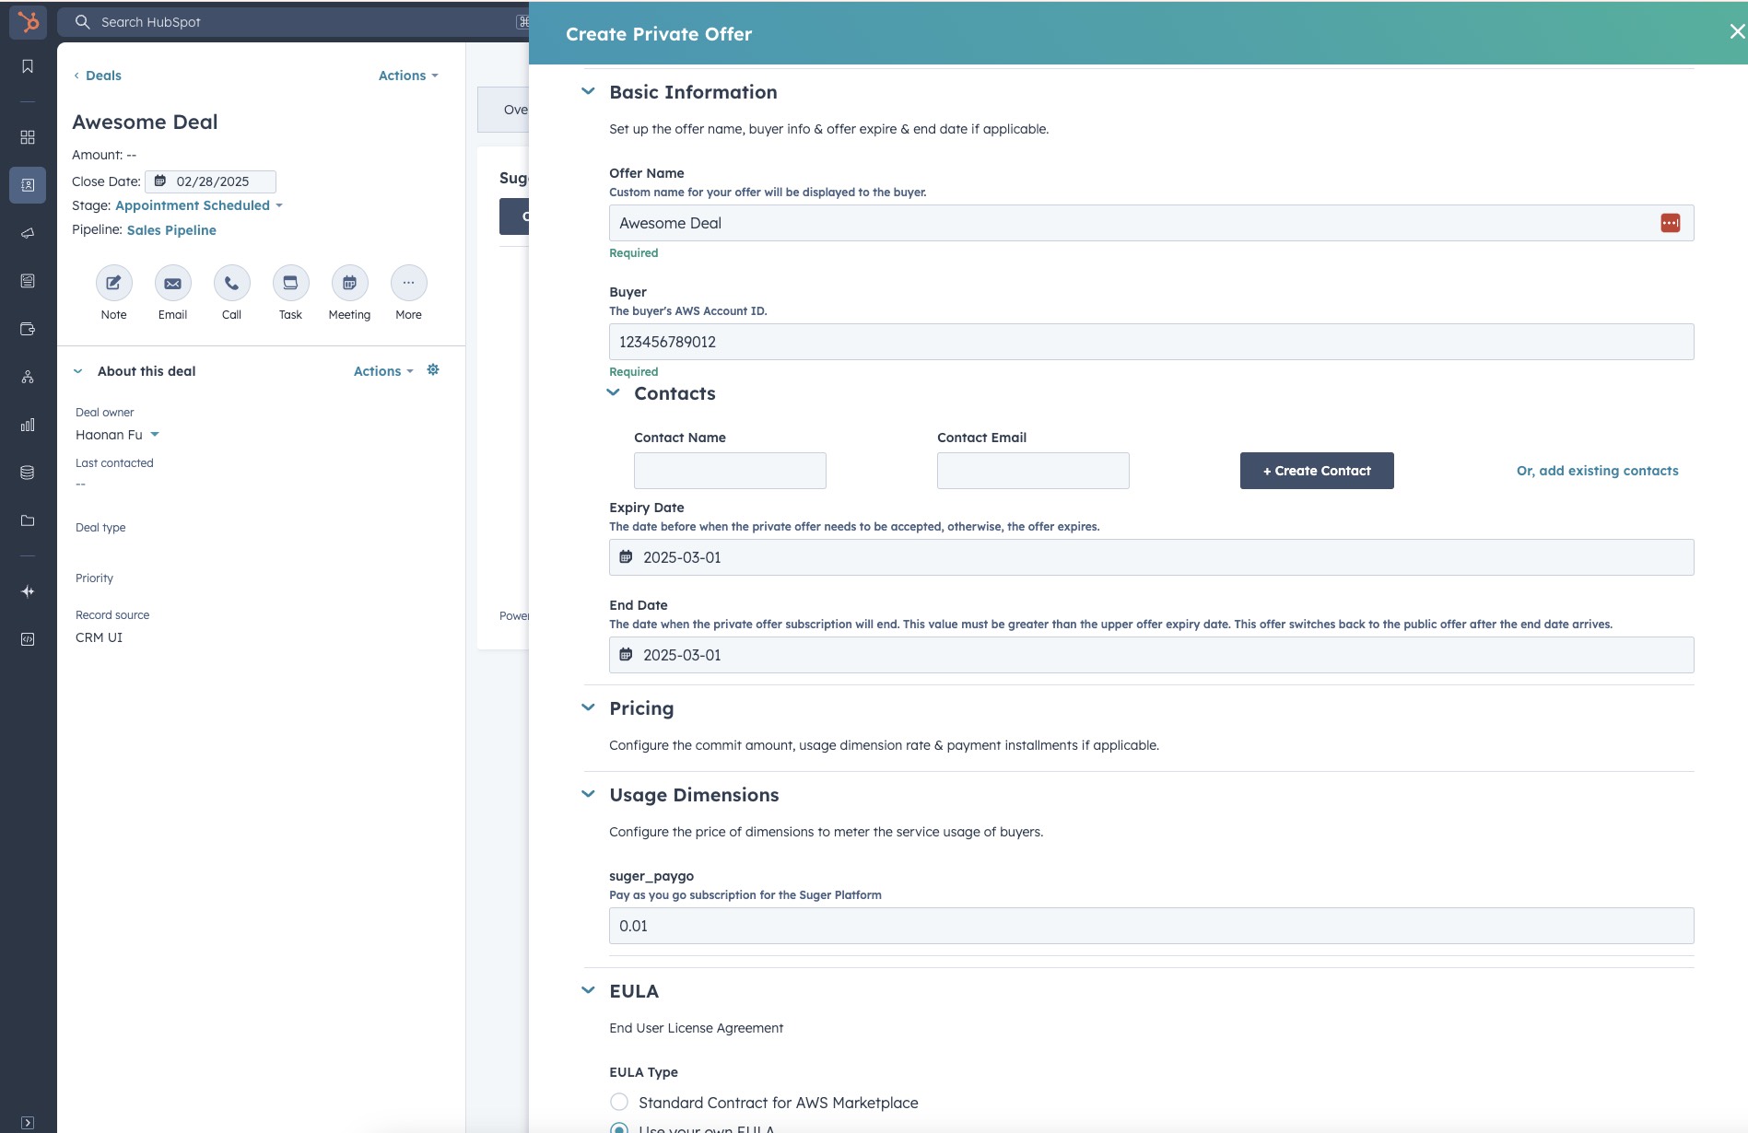The height and width of the screenshot is (1133, 1748).
Task: Select Standard Contract for AWS Marketplace
Action: click(619, 1103)
